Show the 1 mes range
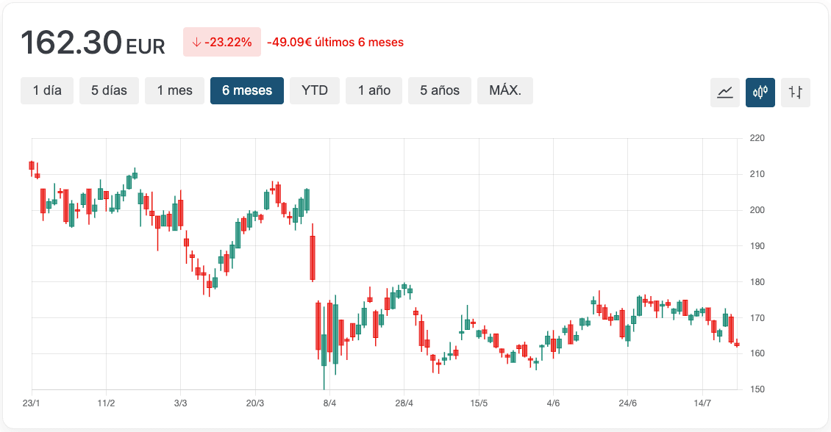831x432 pixels. pyautogui.click(x=174, y=90)
